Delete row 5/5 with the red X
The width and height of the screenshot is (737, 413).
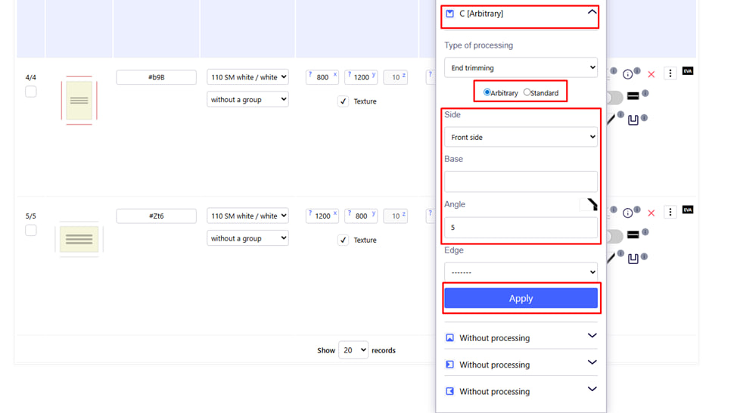pyautogui.click(x=651, y=213)
